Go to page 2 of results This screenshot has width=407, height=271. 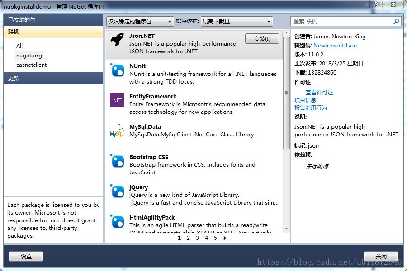point(188,238)
